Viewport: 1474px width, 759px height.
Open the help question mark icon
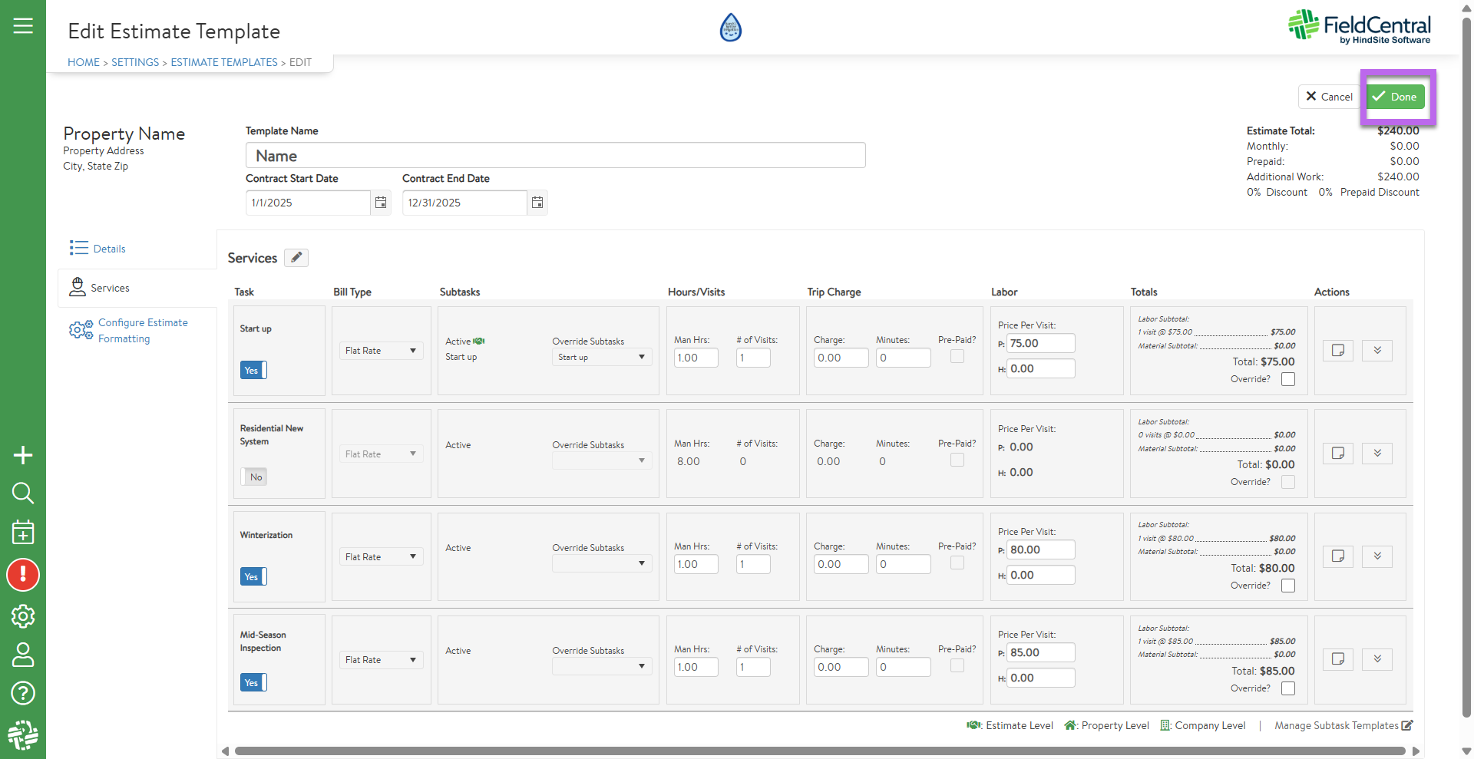23,693
